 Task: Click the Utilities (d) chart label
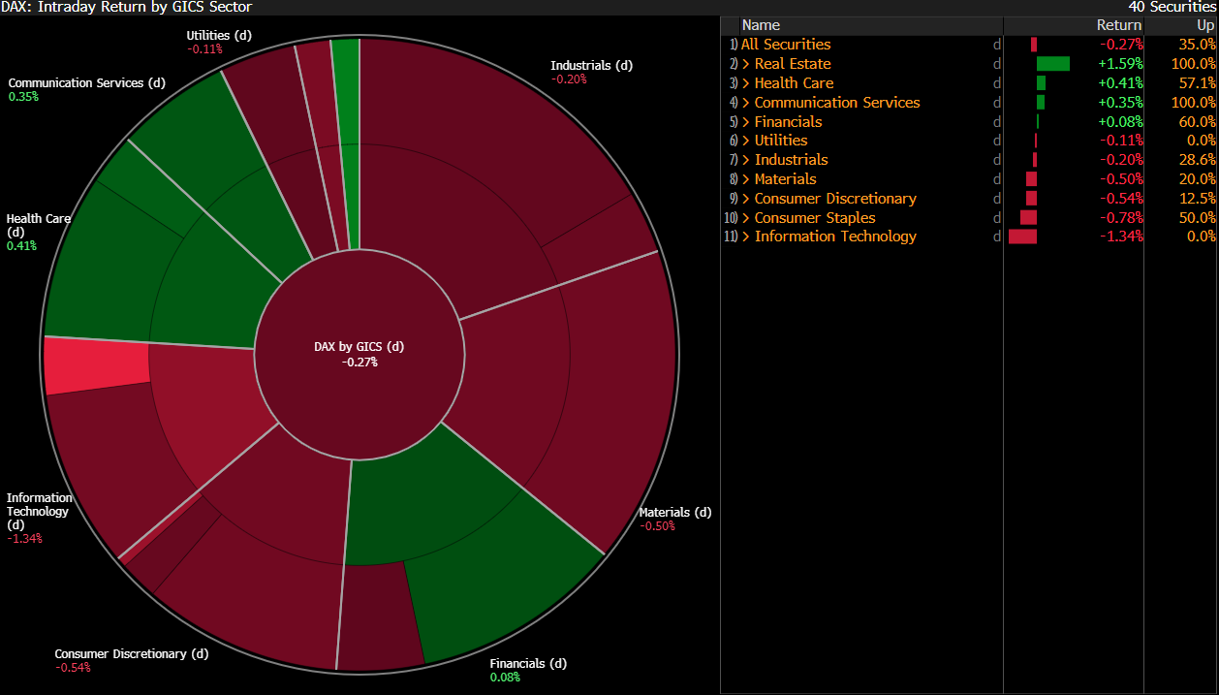(x=219, y=36)
